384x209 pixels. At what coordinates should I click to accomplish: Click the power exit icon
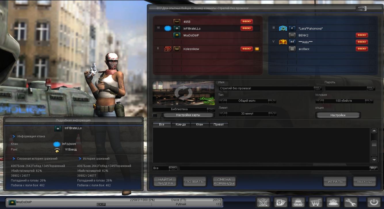[x=374, y=202]
